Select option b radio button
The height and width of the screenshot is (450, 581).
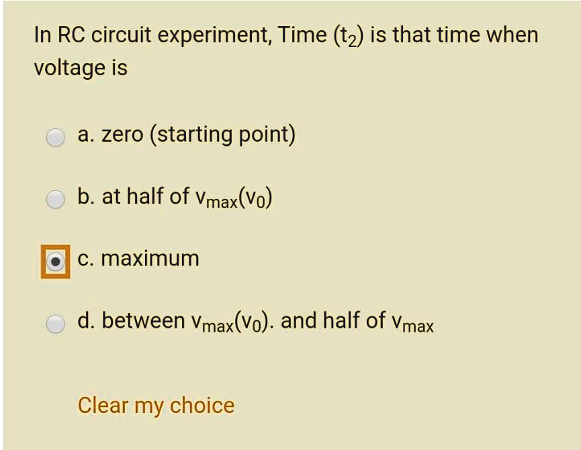[55, 197]
